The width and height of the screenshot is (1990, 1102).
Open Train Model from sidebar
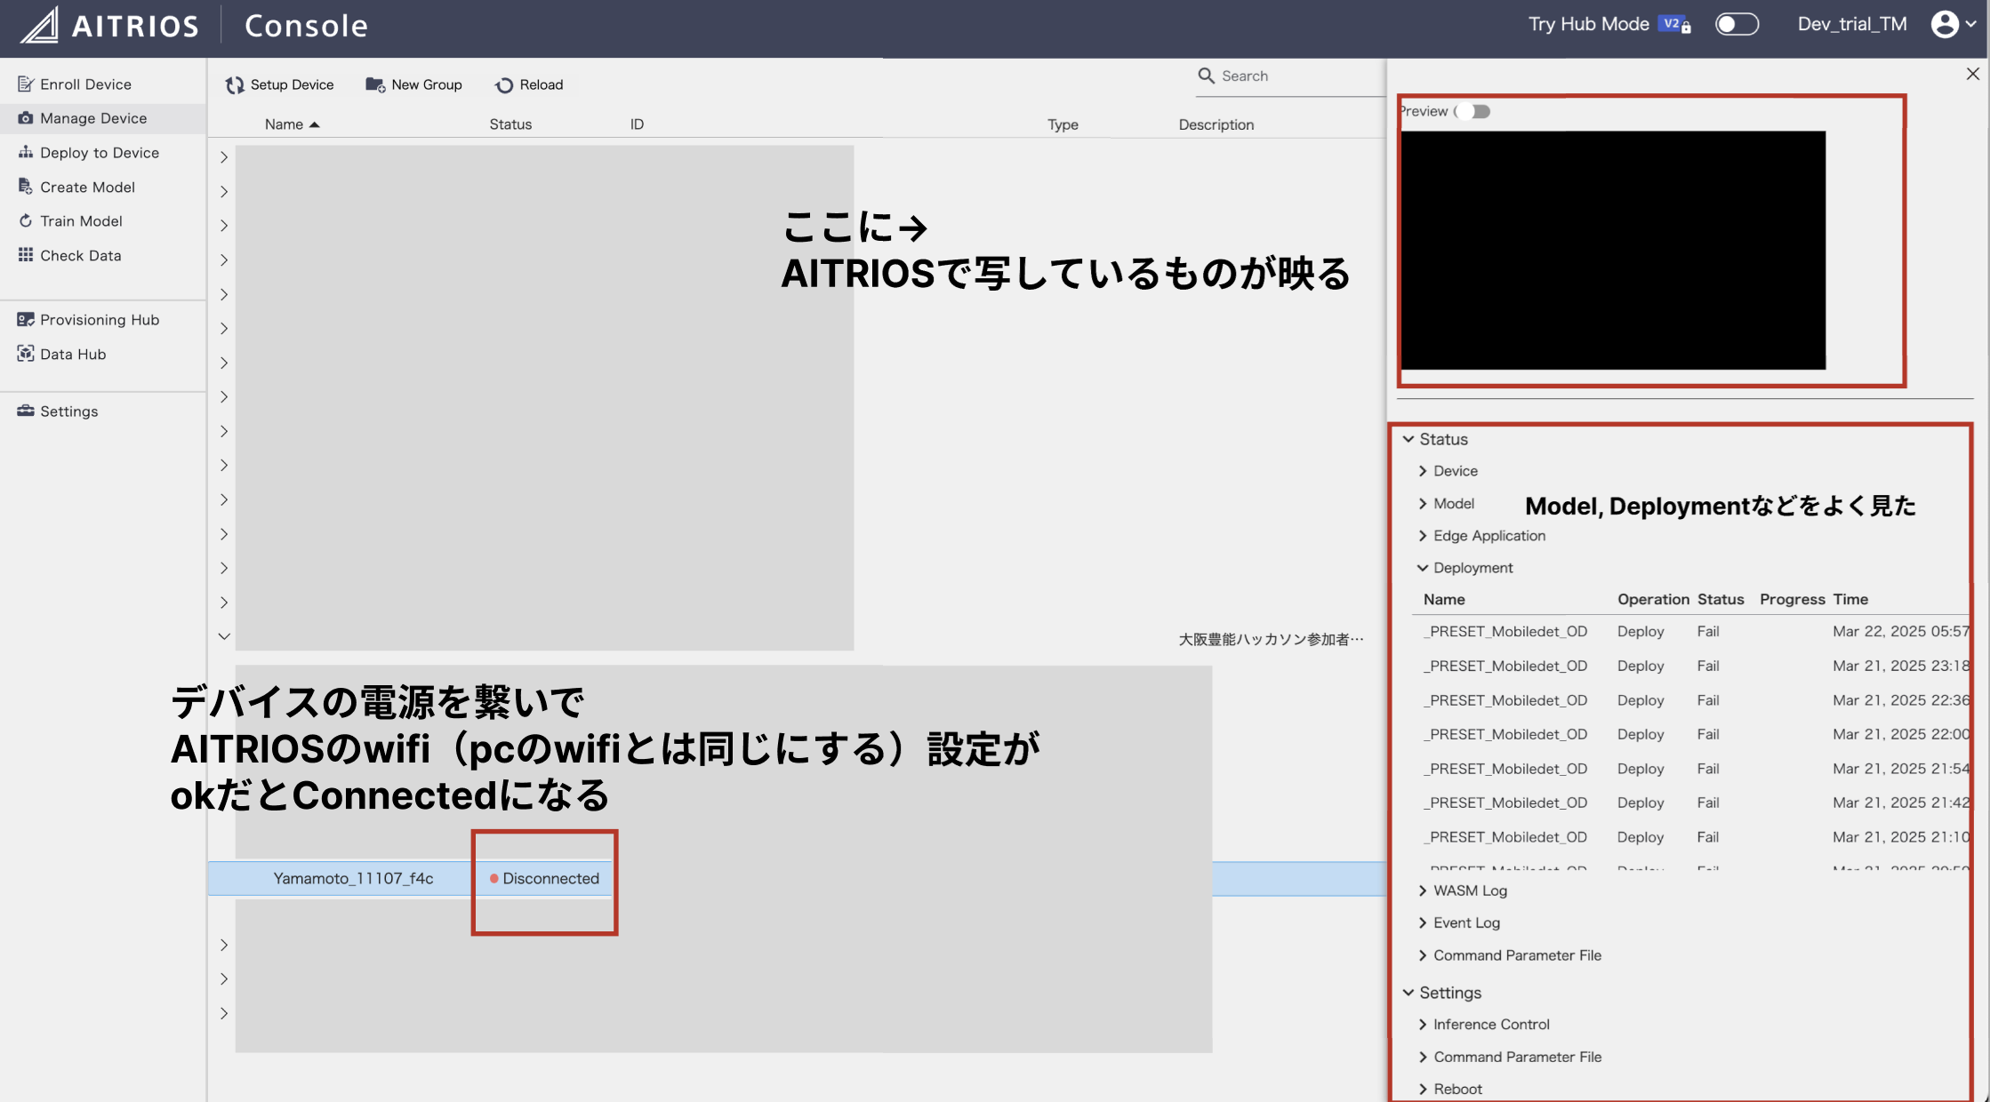tap(81, 221)
